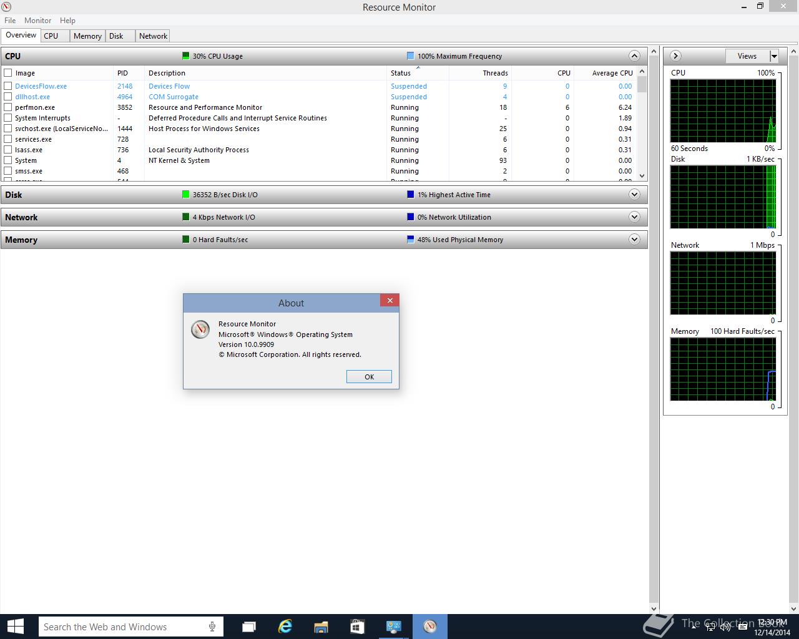Click the Network I/O green indicator
Image resolution: width=799 pixels, height=639 pixels.
pos(185,217)
